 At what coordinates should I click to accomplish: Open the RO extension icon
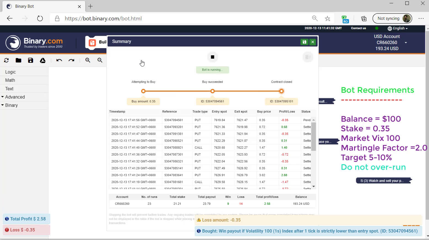[345, 19]
